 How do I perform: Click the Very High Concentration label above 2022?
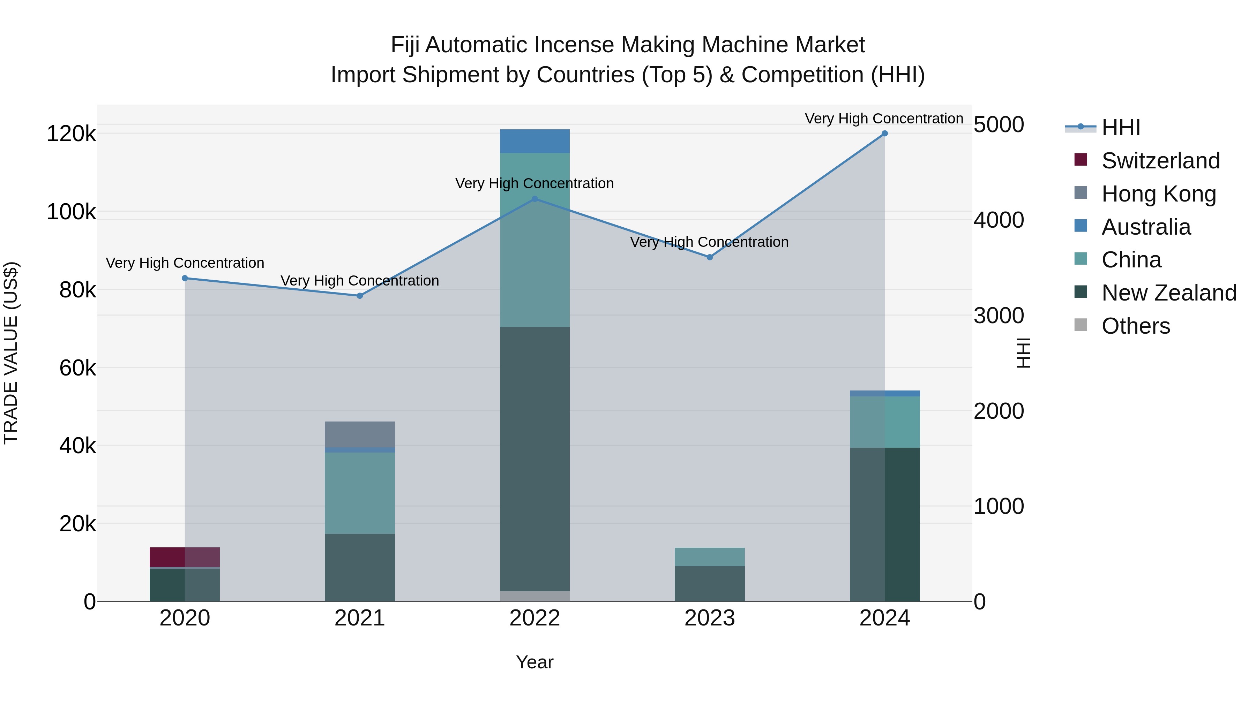pos(534,183)
